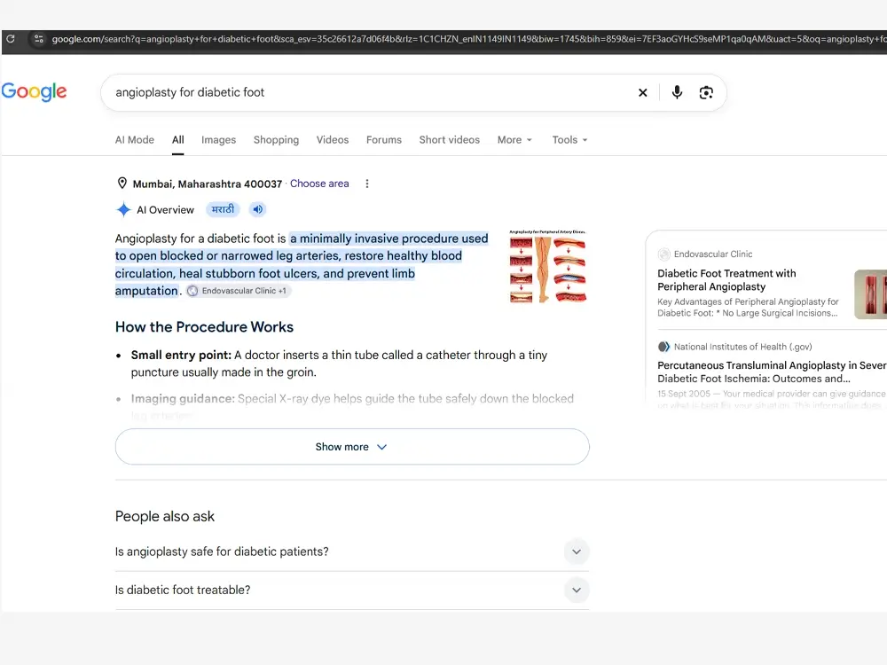Expand 'Is angioplasty safe for diabetic patients?'
The width and height of the screenshot is (887, 665).
[x=352, y=552]
